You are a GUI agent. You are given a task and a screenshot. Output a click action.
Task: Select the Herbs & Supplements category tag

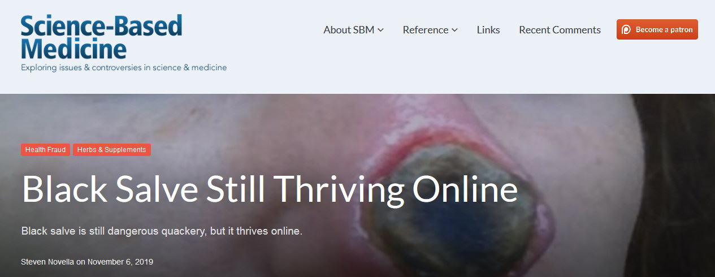click(x=112, y=150)
